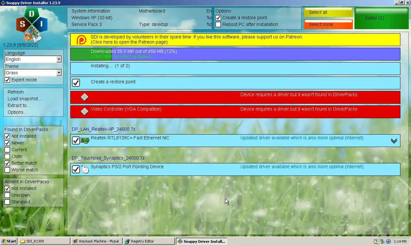Click Refresh in the side menu
411x246 pixels.
point(16,92)
